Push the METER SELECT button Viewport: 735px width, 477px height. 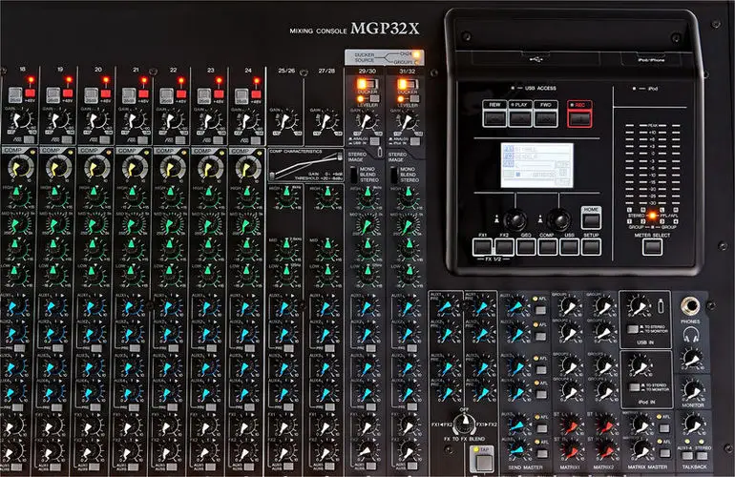(x=652, y=246)
